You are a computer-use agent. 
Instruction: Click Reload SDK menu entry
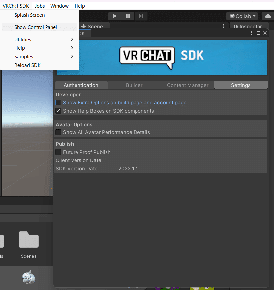tap(40, 65)
